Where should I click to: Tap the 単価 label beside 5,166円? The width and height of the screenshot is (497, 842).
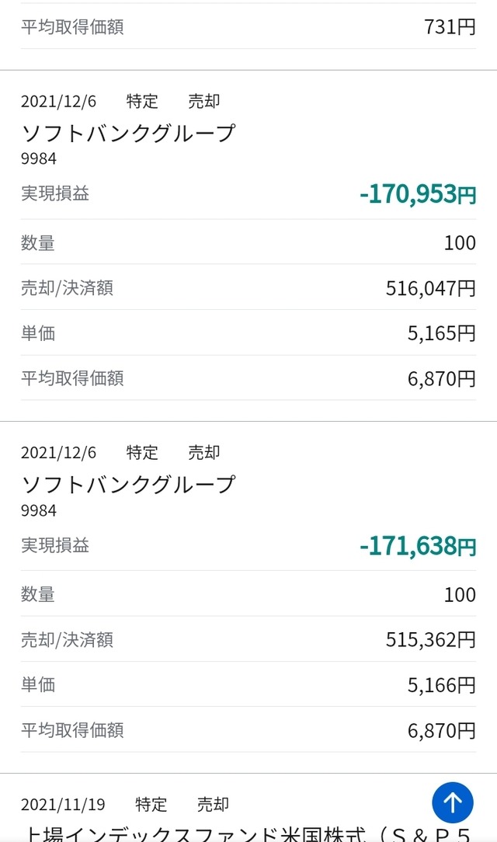pyautogui.click(x=38, y=684)
